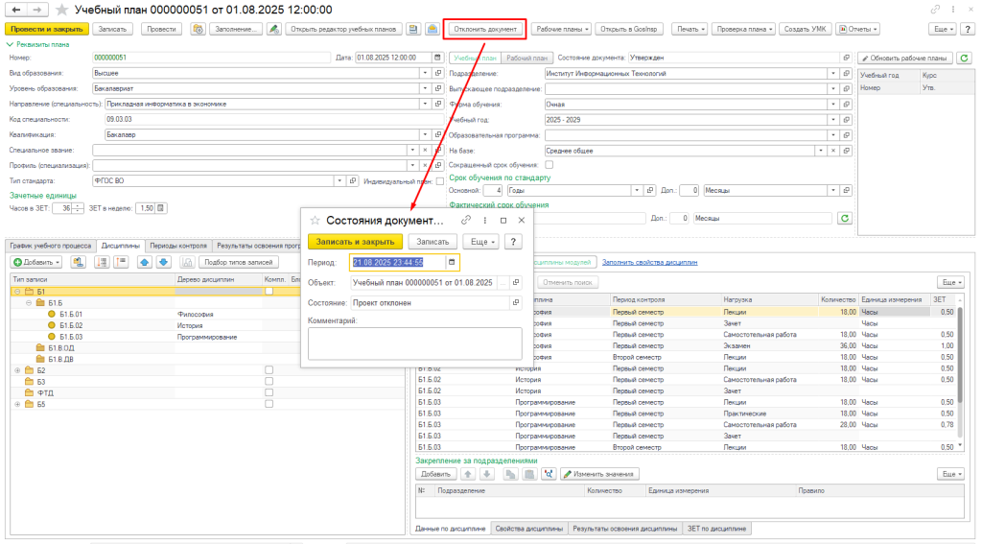Image resolution: width=982 pixels, height=544 pixels.
Task: Open the Свойства дисциплины bottom tab
Action: pos(529,529)
